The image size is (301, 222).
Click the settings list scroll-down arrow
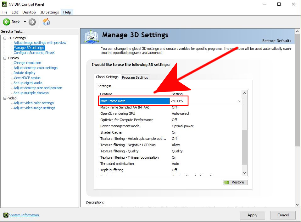click(245, 173)
